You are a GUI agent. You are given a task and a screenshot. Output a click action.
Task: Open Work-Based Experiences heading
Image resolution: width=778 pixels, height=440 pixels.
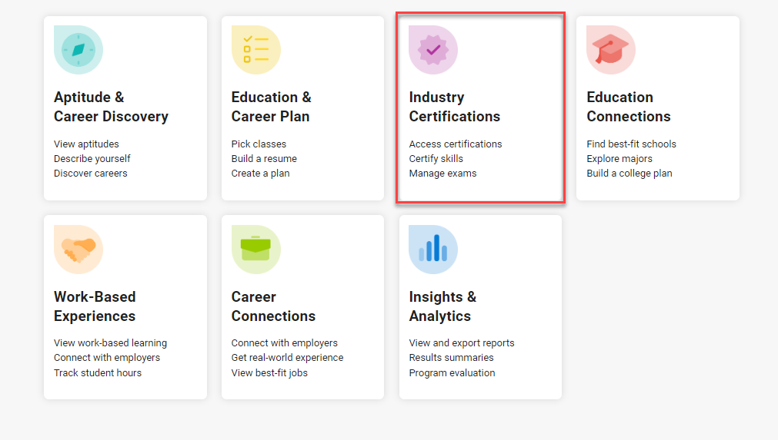95,306
